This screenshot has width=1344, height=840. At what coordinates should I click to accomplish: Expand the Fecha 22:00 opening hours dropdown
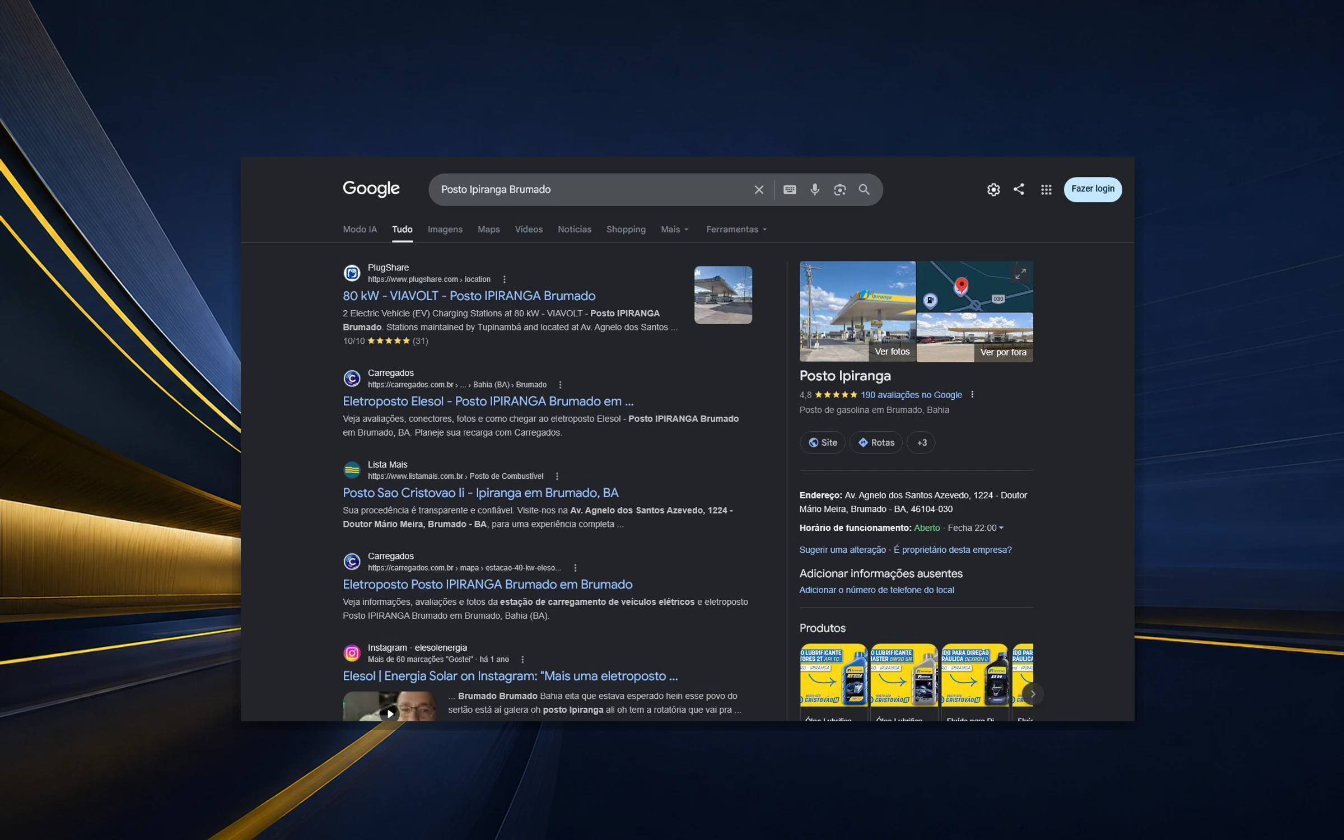point(976,528)
